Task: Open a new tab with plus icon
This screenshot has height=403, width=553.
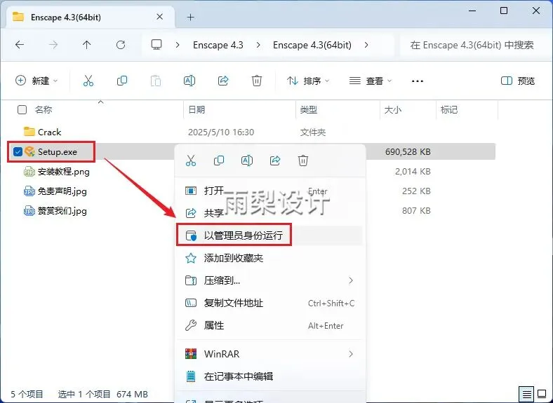Action: point(190,17)
